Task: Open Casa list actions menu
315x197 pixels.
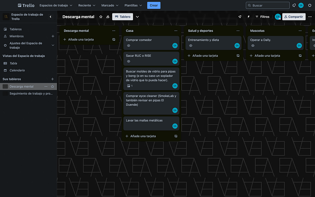Action: click(176, 31)
